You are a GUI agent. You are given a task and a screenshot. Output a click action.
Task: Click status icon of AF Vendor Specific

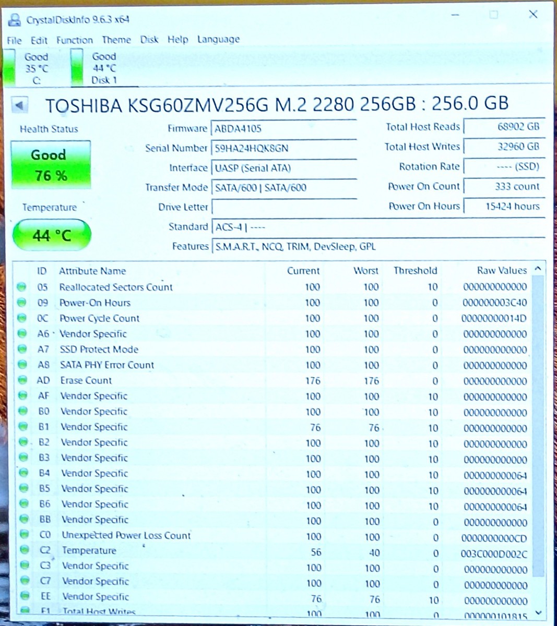[x=22, y=396]
